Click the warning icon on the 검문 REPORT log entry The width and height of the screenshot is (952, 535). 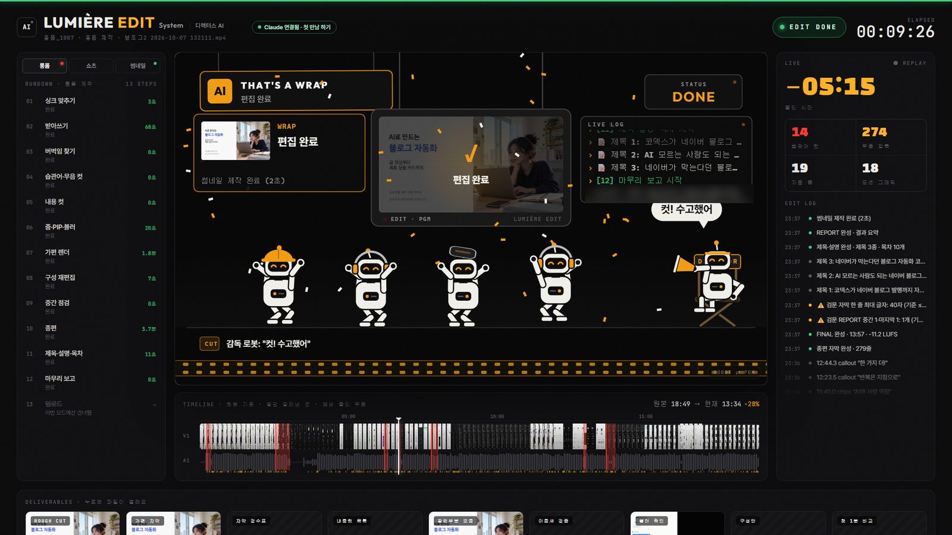(821, 320)
